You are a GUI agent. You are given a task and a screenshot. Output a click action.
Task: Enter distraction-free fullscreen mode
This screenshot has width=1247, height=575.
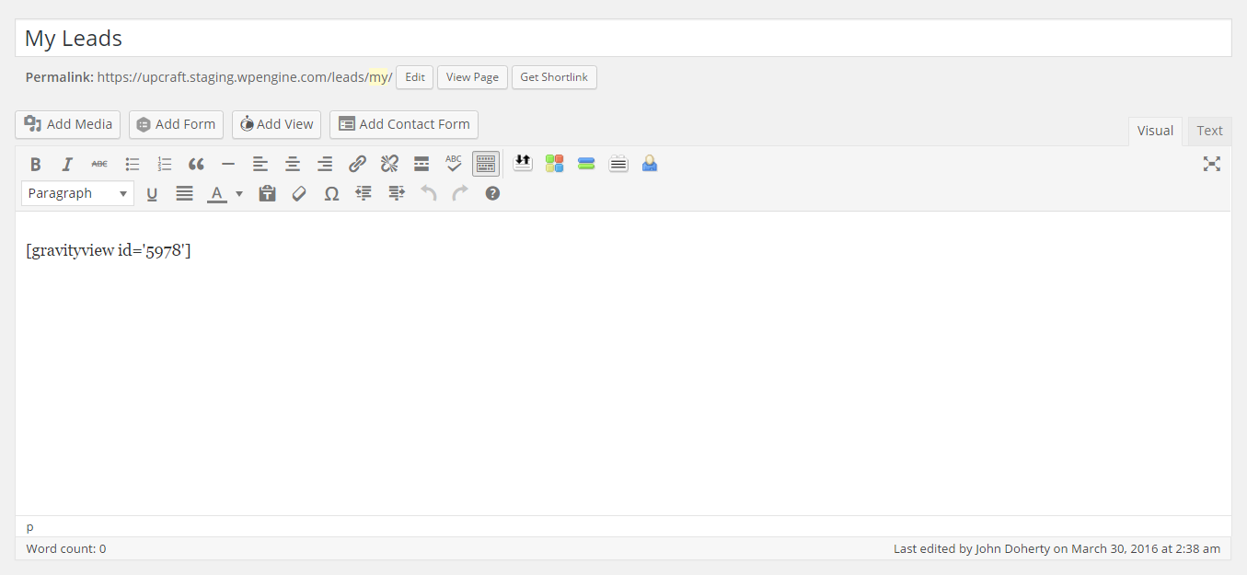1212,164
